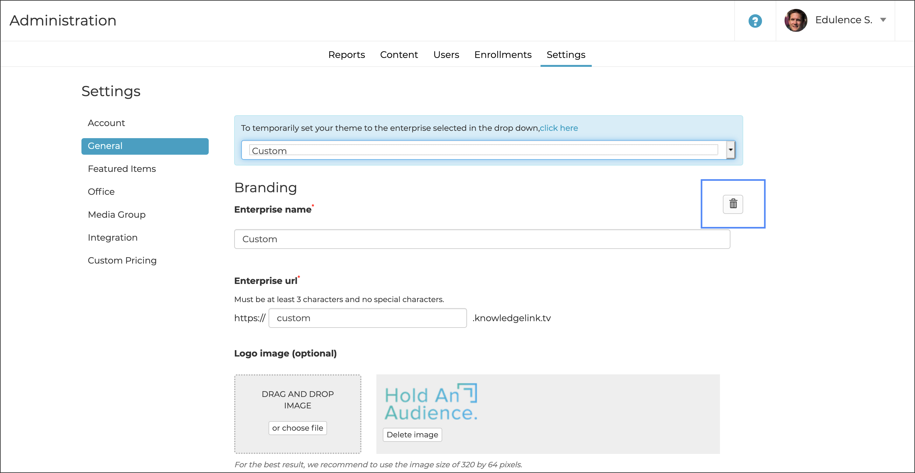Follow the 'click here' theme link
915x473 pixels.
click(559, 128)
